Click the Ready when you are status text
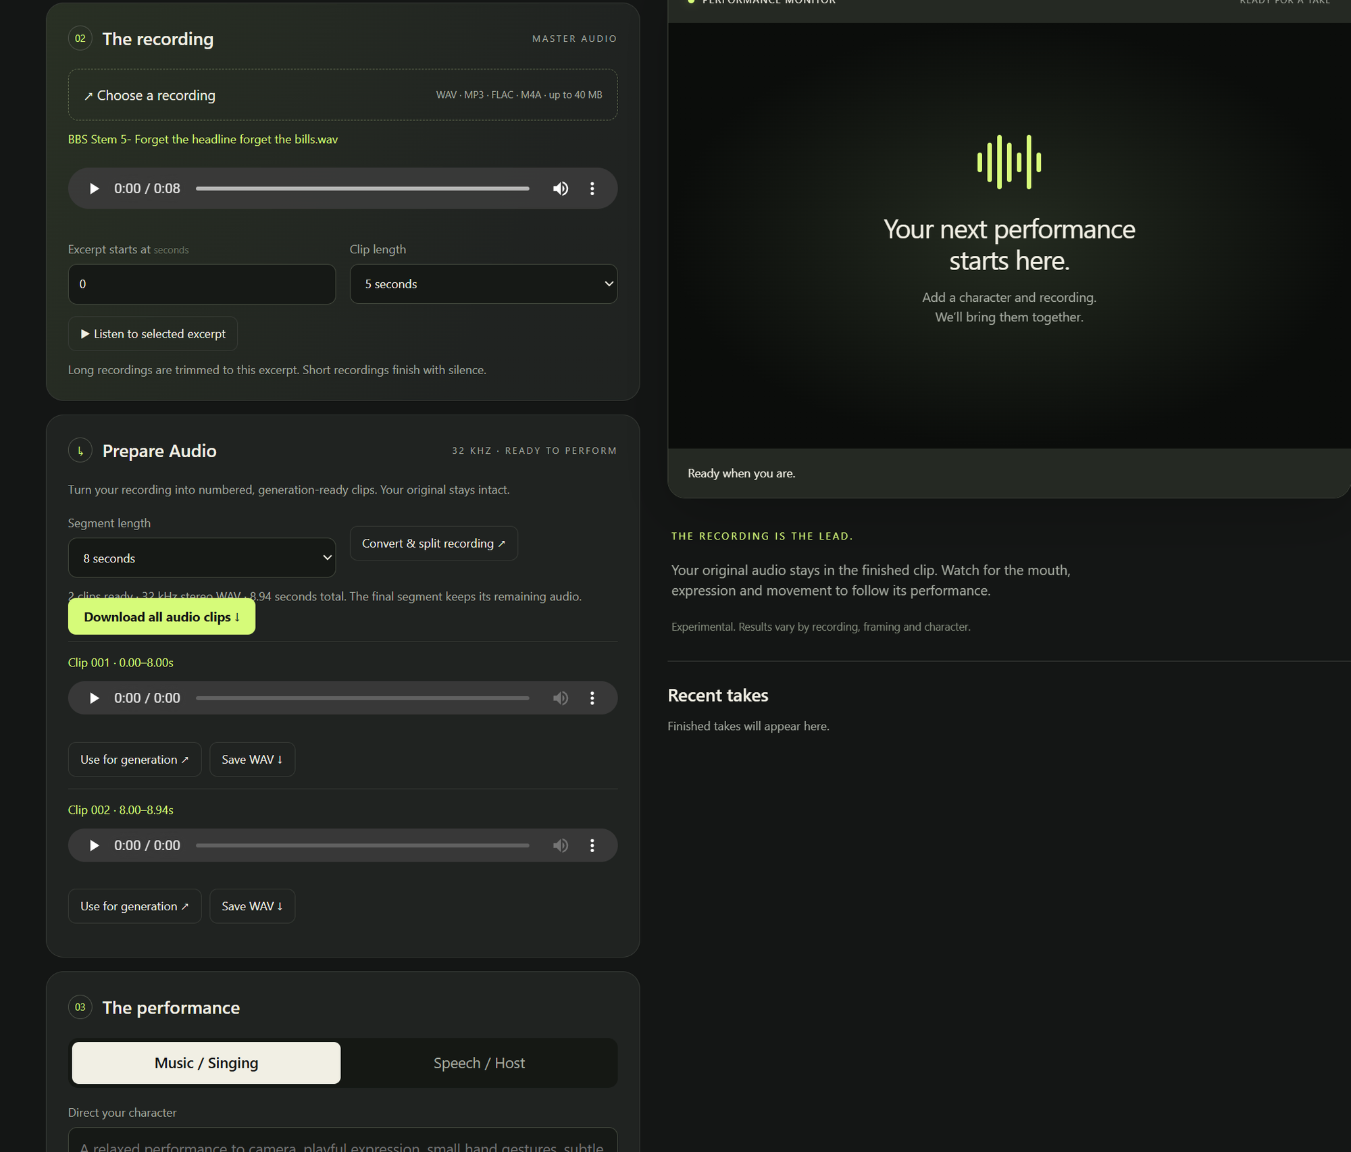The image size is (1351, 1152). 742,473
